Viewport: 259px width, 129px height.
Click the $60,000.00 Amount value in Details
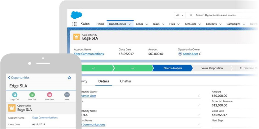[220, 96]
